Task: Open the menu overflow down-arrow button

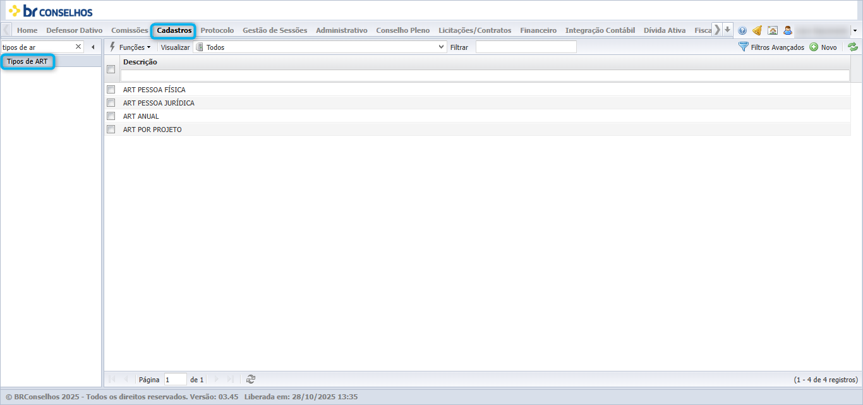Action: 728,30
